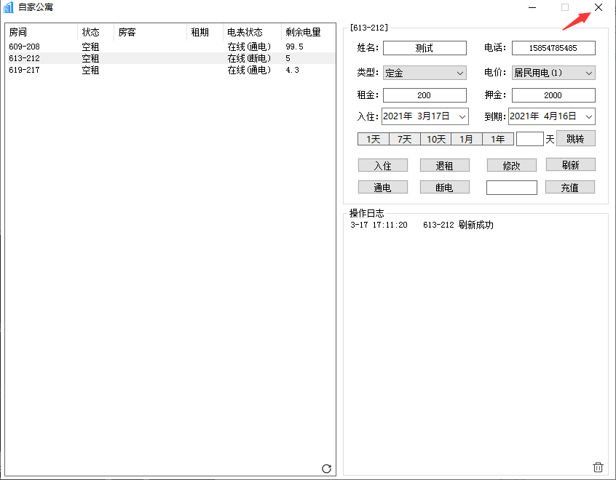The width and height of the screenshot is (616, 480).
Task: Click the 修改 button
Action: click(511, 166)
